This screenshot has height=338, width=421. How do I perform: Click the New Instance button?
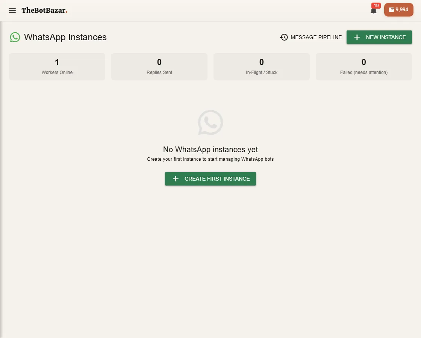click(x=379, y=37)
